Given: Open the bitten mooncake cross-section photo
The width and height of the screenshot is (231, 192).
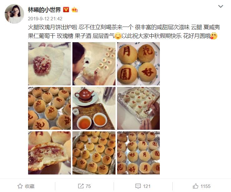Looking at the screenshot, I should [49, 153].
